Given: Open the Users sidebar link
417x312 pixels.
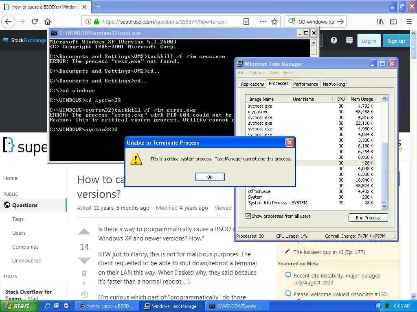Looking at the screenshot, I should tap(19, 233).
